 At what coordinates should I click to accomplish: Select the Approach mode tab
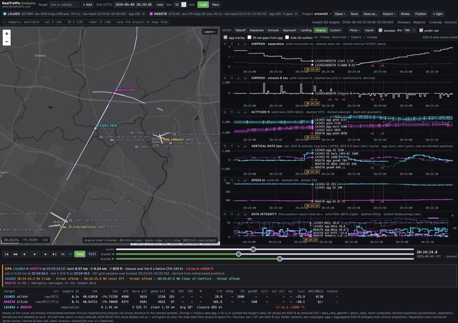[290, 30]
